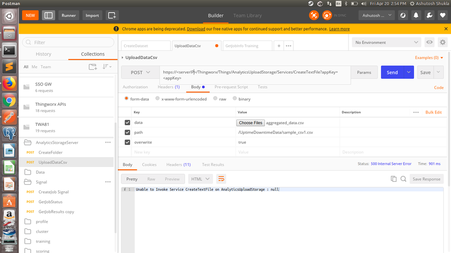
Task: Click the Send button
Action: pyautogui.click(x=392, y=72)
